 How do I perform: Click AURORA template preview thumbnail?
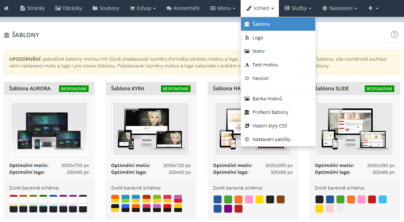49,129
